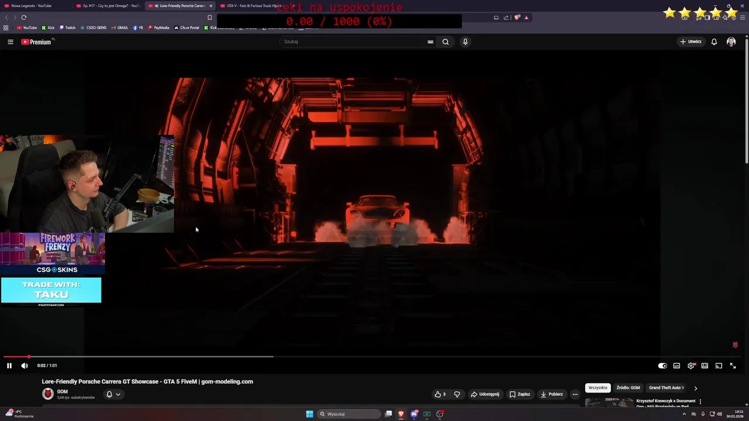Viewport: 749px width, 421px height.
Task: Mute the video volume
Action: pos(25,365)
